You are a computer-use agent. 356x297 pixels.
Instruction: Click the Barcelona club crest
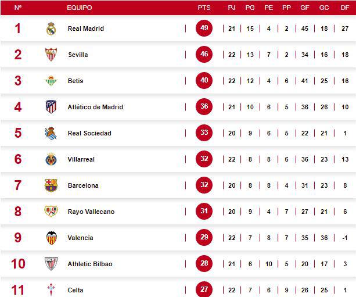coord(51,185)
